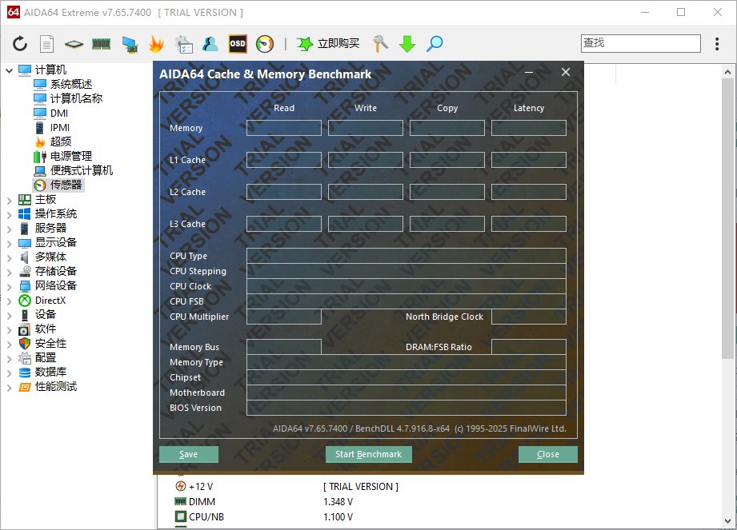Screen dimensions: 737x530
Task: Expand the 网络设备 tree node
Action: (9, 286)
